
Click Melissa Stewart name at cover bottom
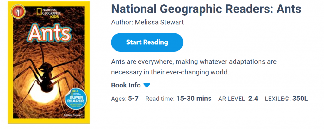73,116
